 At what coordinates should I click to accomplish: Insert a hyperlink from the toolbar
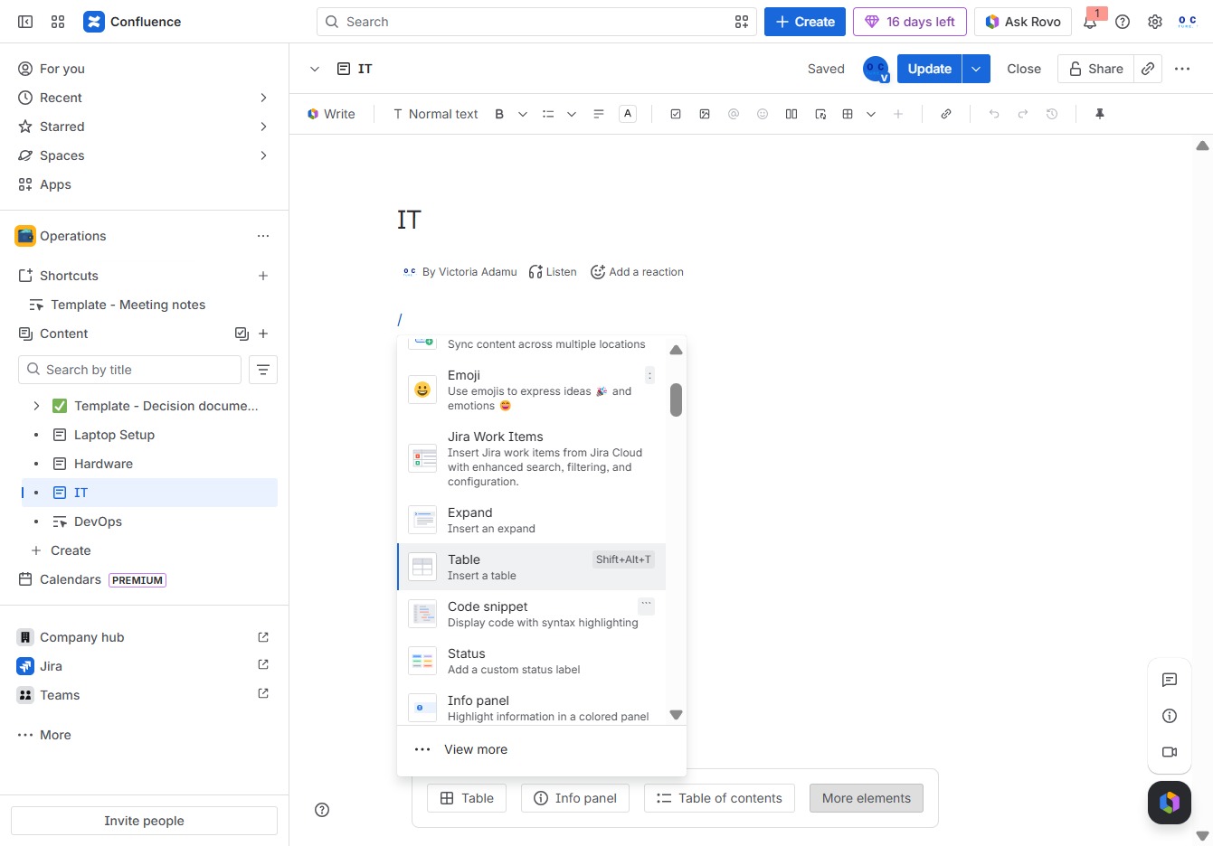click(946, 114)
